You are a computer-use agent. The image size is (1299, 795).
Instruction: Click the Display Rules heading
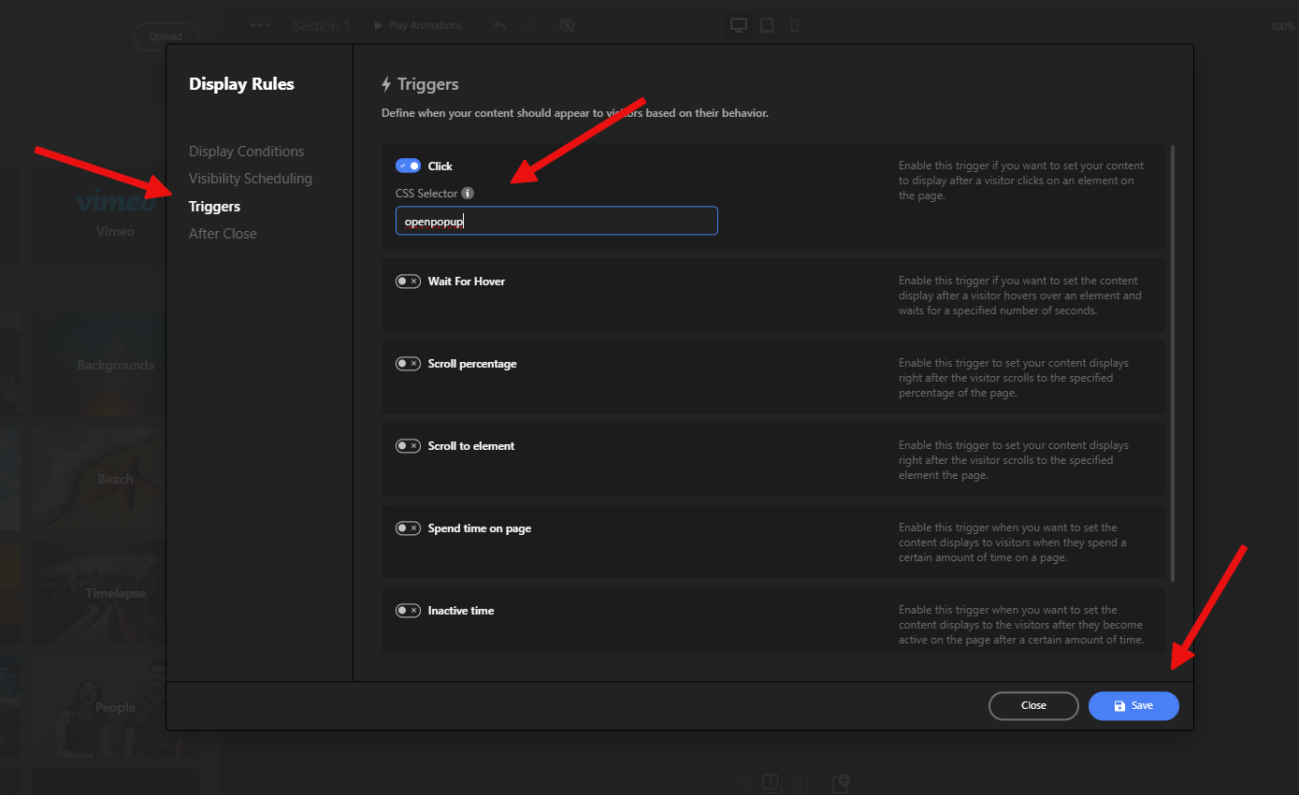point(241,84)
